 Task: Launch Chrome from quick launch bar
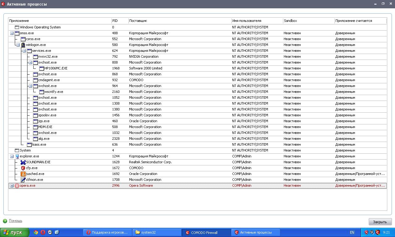[36, 232]
